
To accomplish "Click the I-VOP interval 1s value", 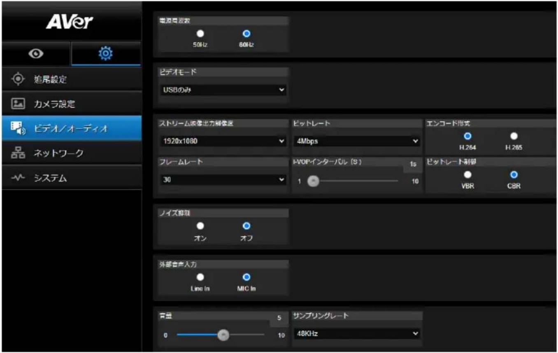I will click(x=413, y=164).
